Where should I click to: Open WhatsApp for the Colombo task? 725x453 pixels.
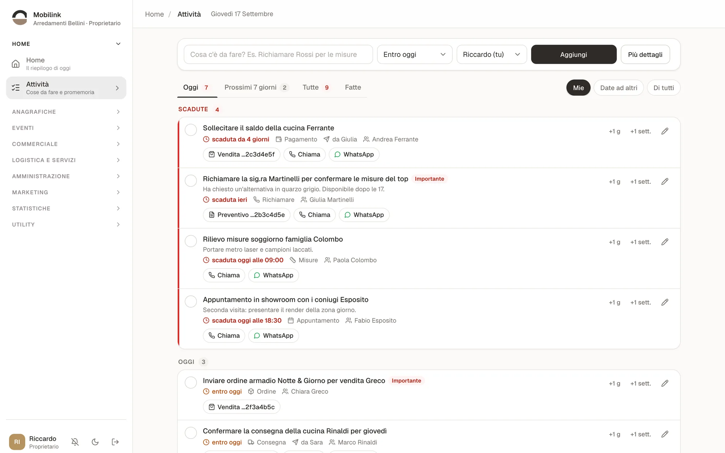(x=273, y=275)
